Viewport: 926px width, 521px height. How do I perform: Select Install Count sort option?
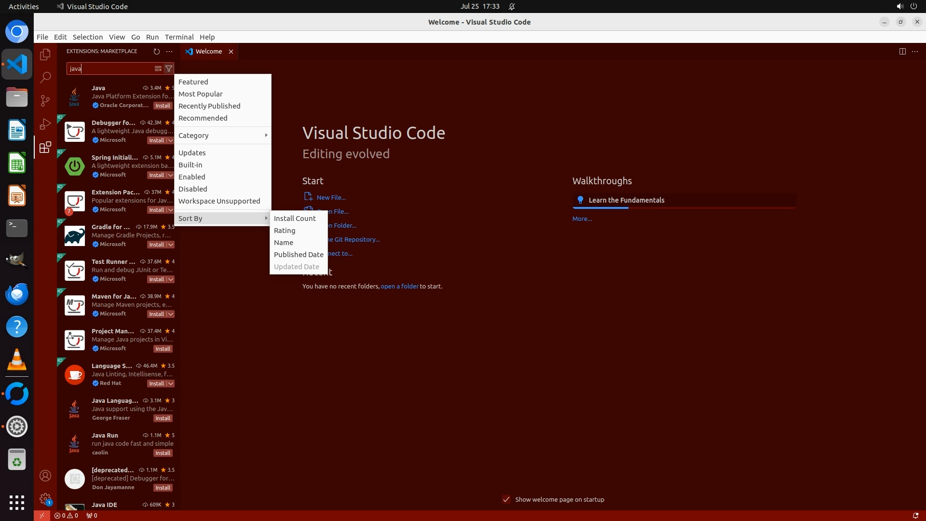[295, 219]
